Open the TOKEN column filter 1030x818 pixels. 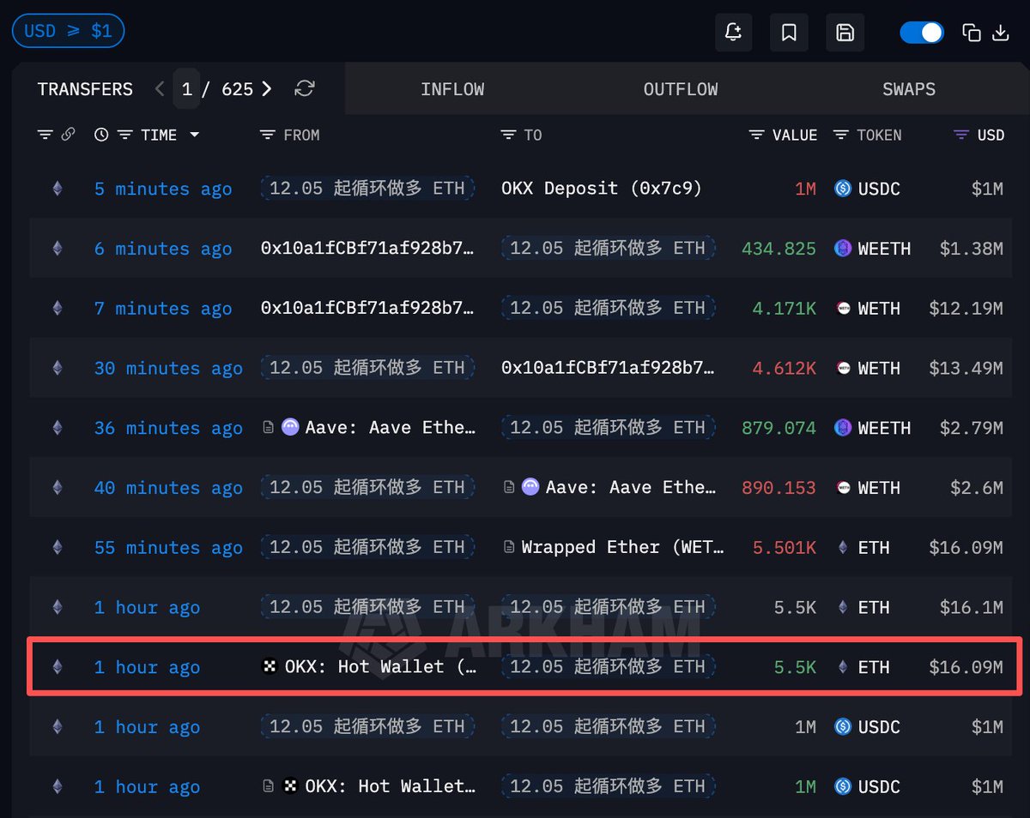coord(840,135)
